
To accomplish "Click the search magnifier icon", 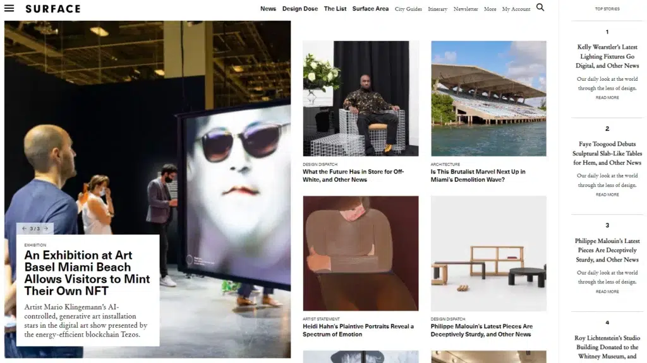I will pyautogui.click(x=540, y=8).
